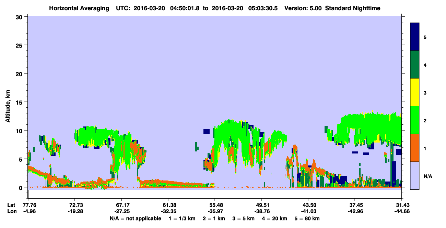
Task: Click the 'Lon' row label
Action: (11, 211)
